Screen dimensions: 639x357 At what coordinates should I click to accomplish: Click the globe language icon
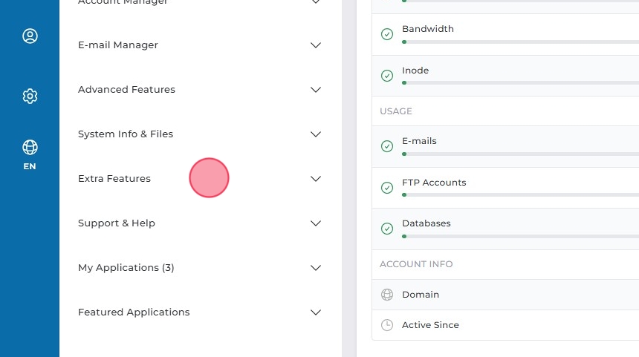(30, 147)
